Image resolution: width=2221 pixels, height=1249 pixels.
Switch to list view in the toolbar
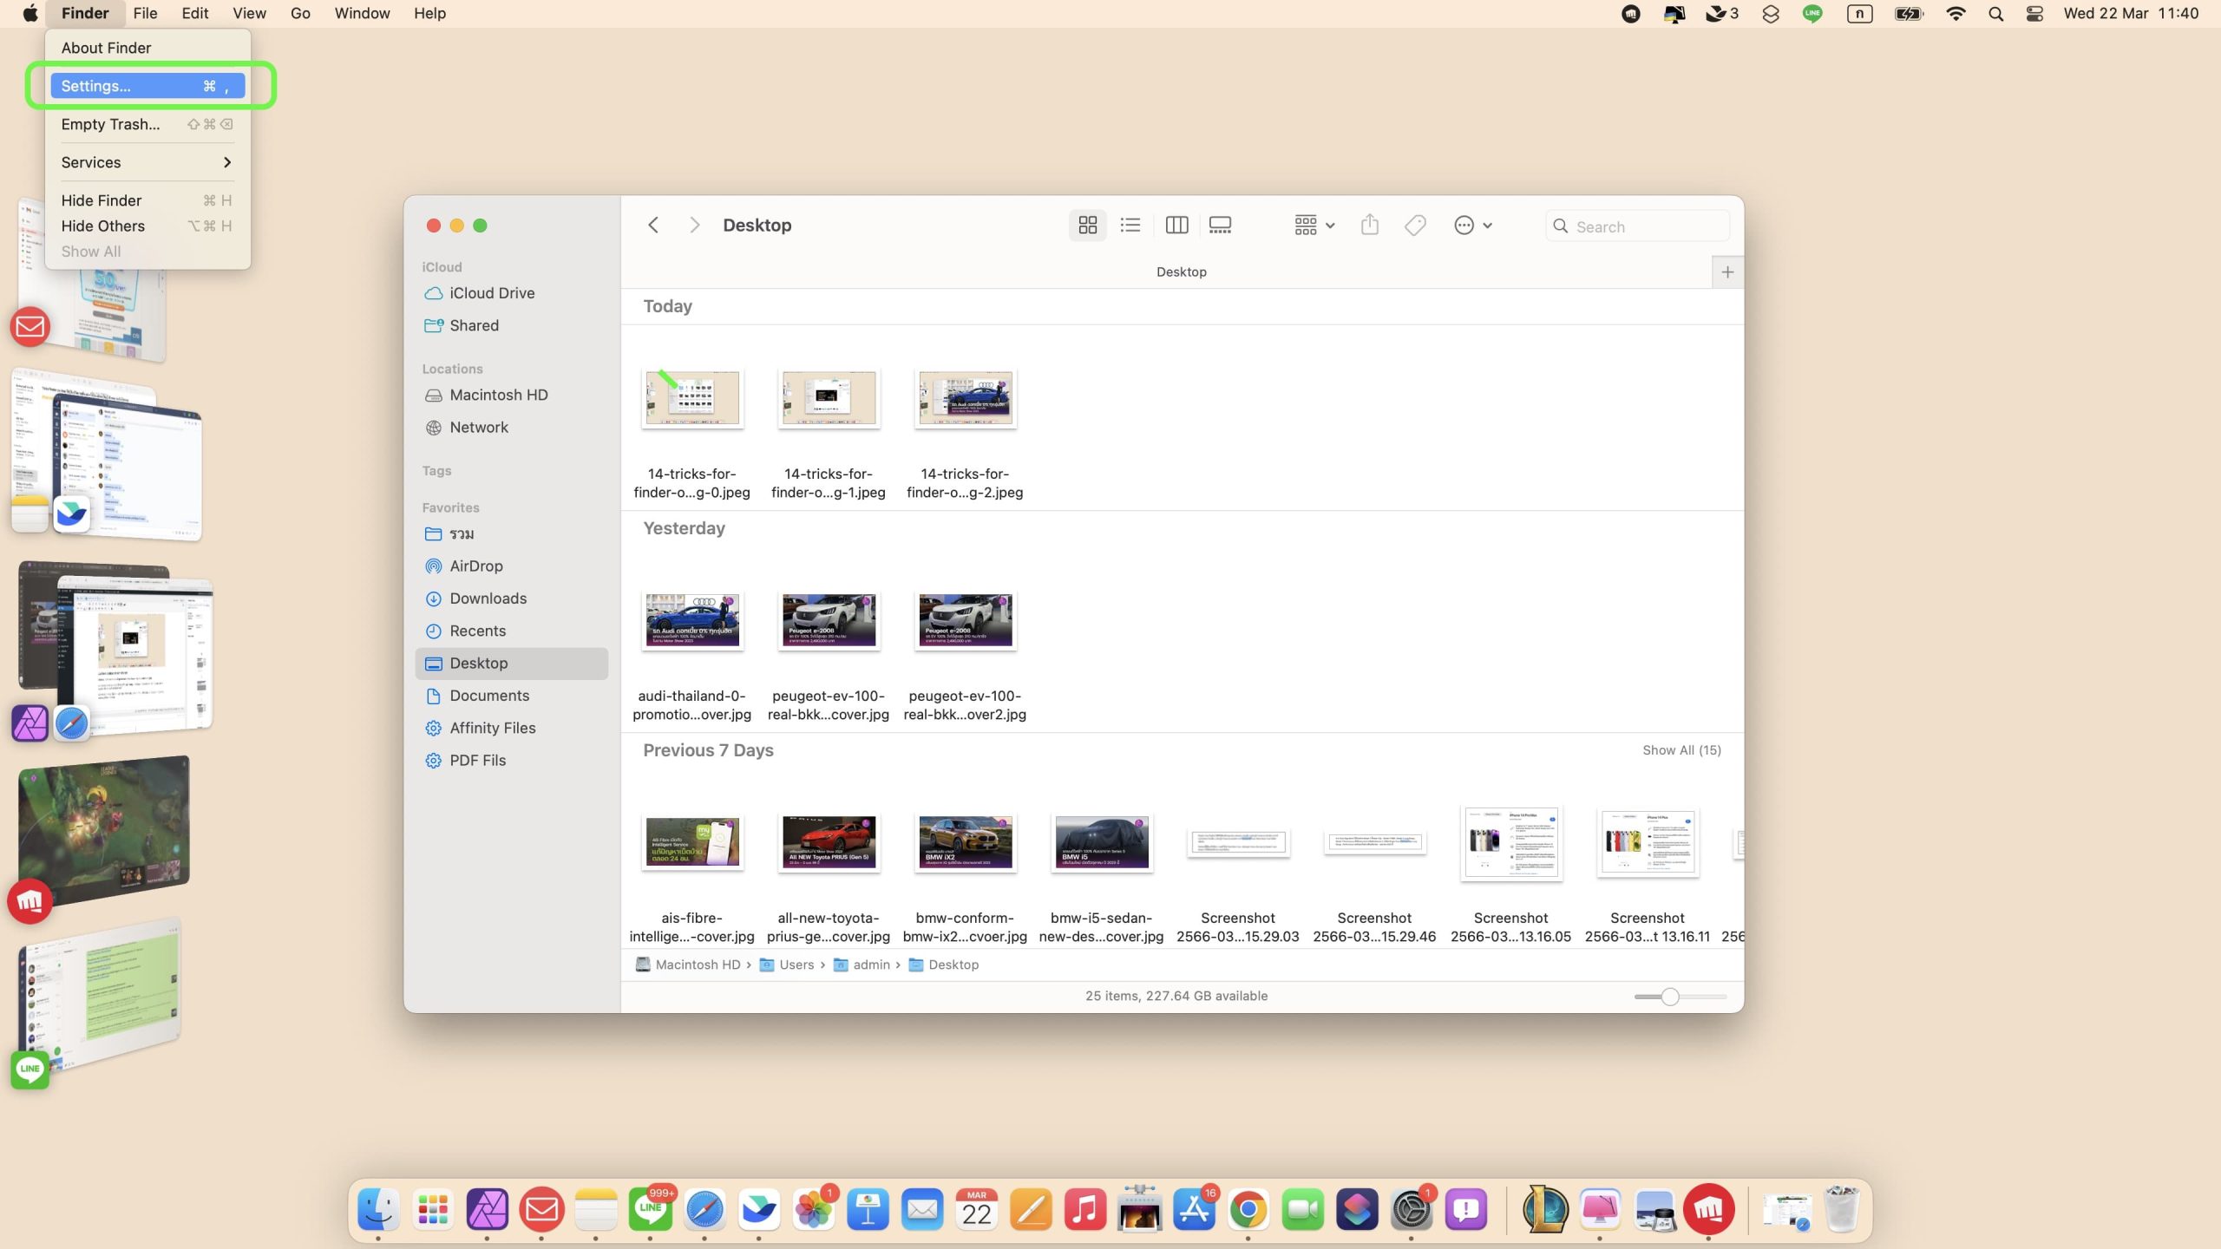(1130, 226)
